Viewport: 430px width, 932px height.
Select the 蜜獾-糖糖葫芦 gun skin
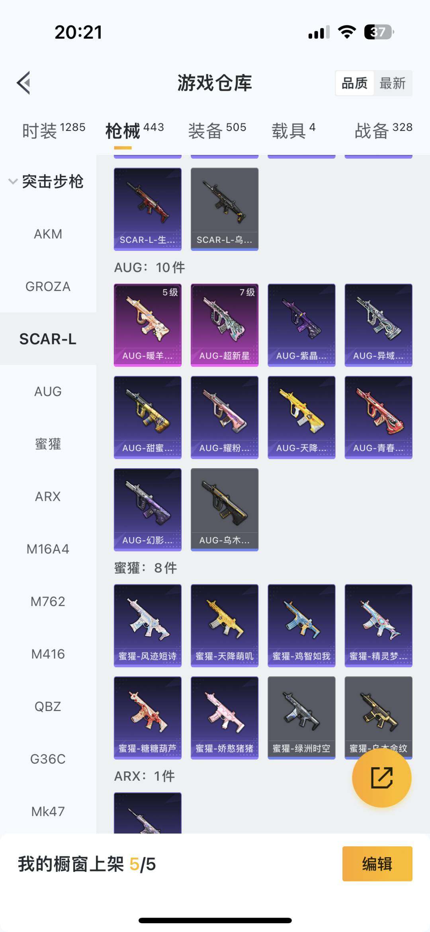(148, 718)
